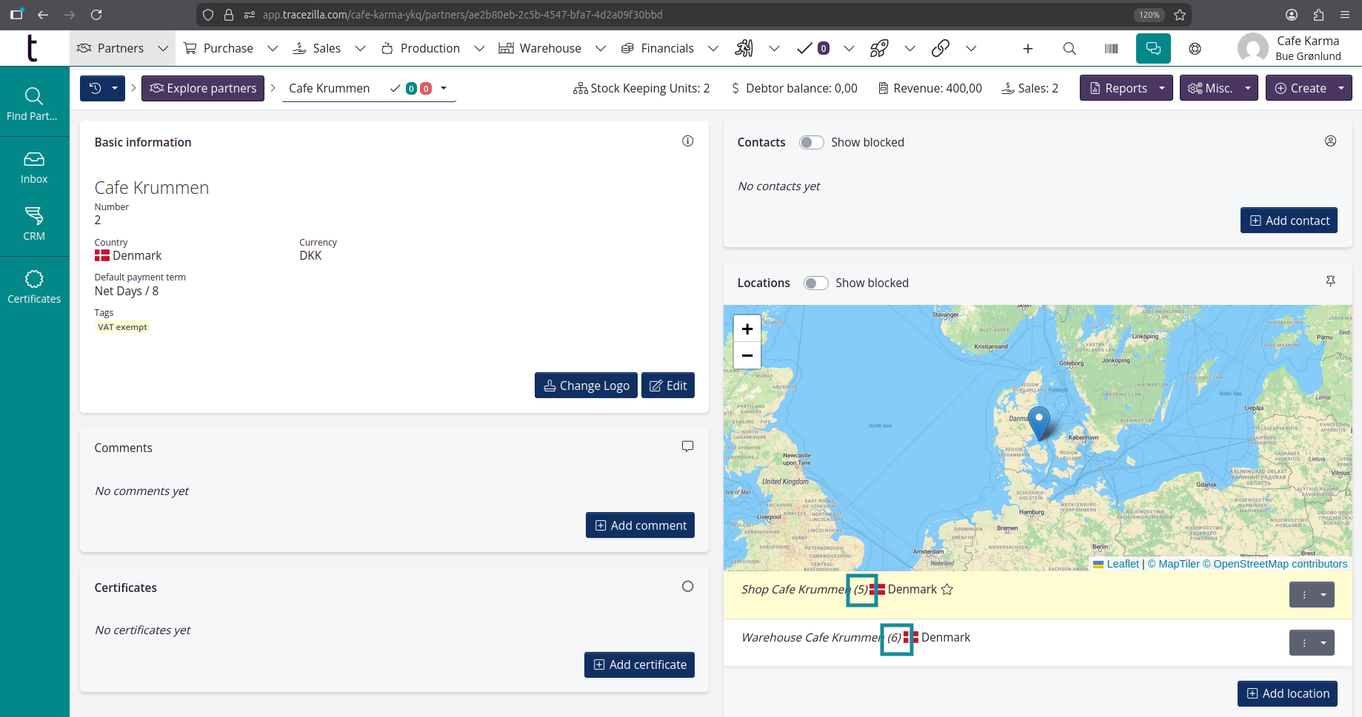Click the CRM funnel icon in the sidebar
1362x717 pixels.
point(34,223)
